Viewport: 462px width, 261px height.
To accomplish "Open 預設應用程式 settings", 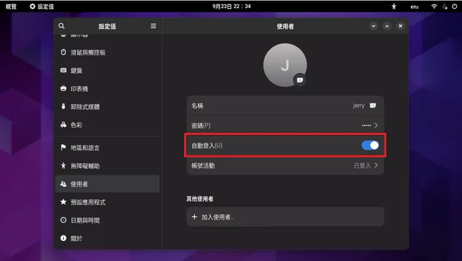I will click(107, 202).
